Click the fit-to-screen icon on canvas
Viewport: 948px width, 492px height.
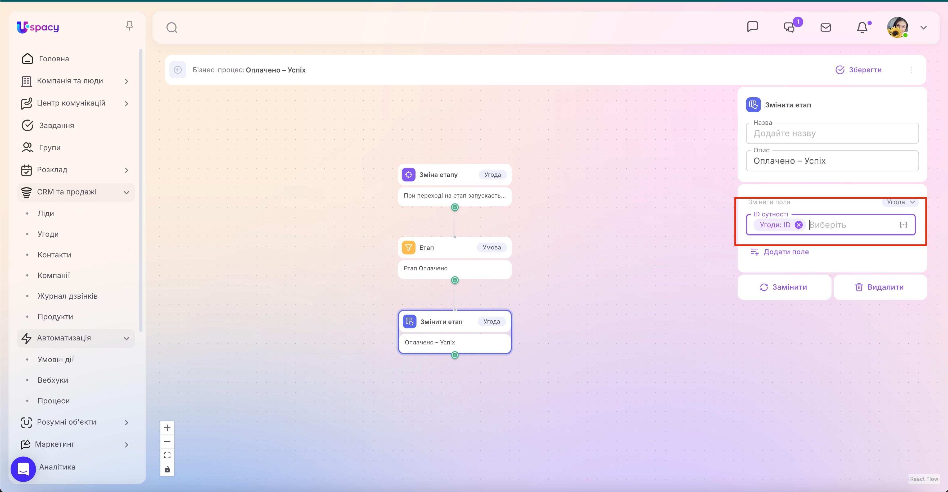click(x=168, y=455)
